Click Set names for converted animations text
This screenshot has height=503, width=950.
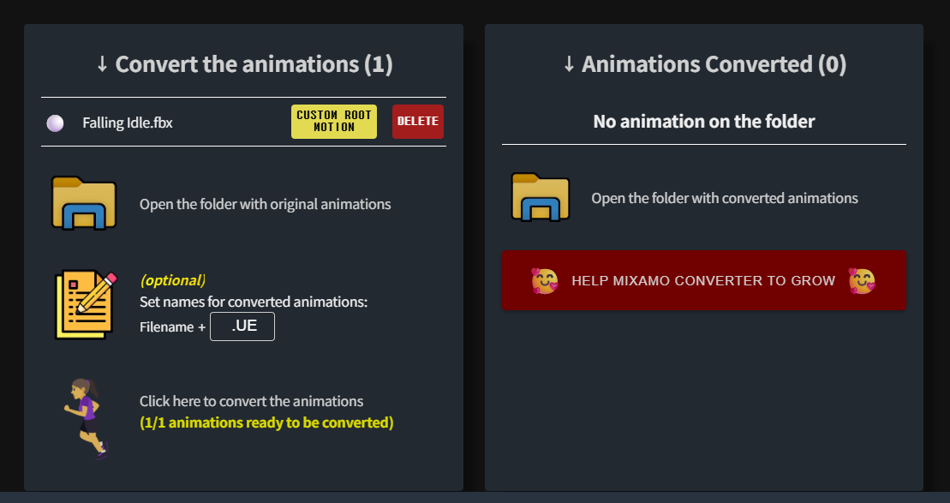click(254, 302)
